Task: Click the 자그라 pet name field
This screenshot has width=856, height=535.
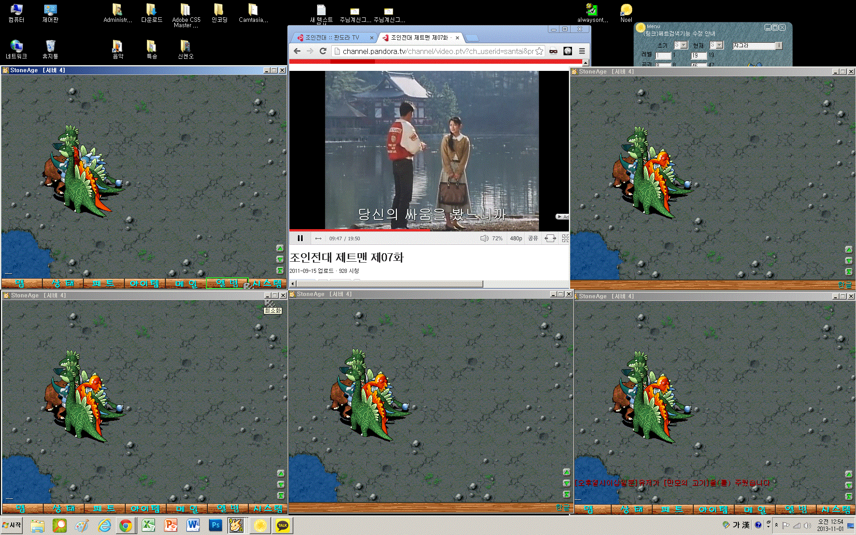Action: pos(754,45)
